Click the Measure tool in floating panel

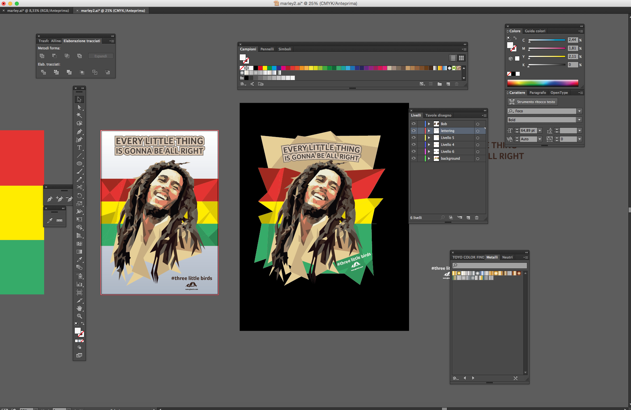click(60, 221)
